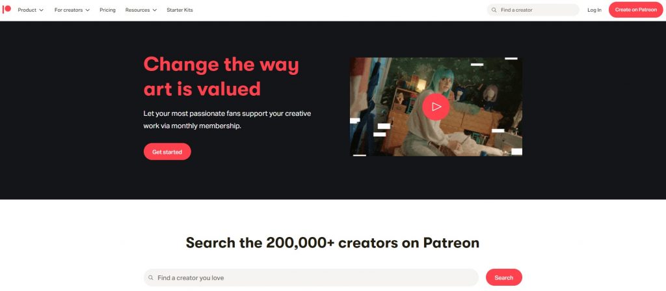Screen dimensions: 666x291
Task: Focus the Find a creator field
Action: coord(533,10)
